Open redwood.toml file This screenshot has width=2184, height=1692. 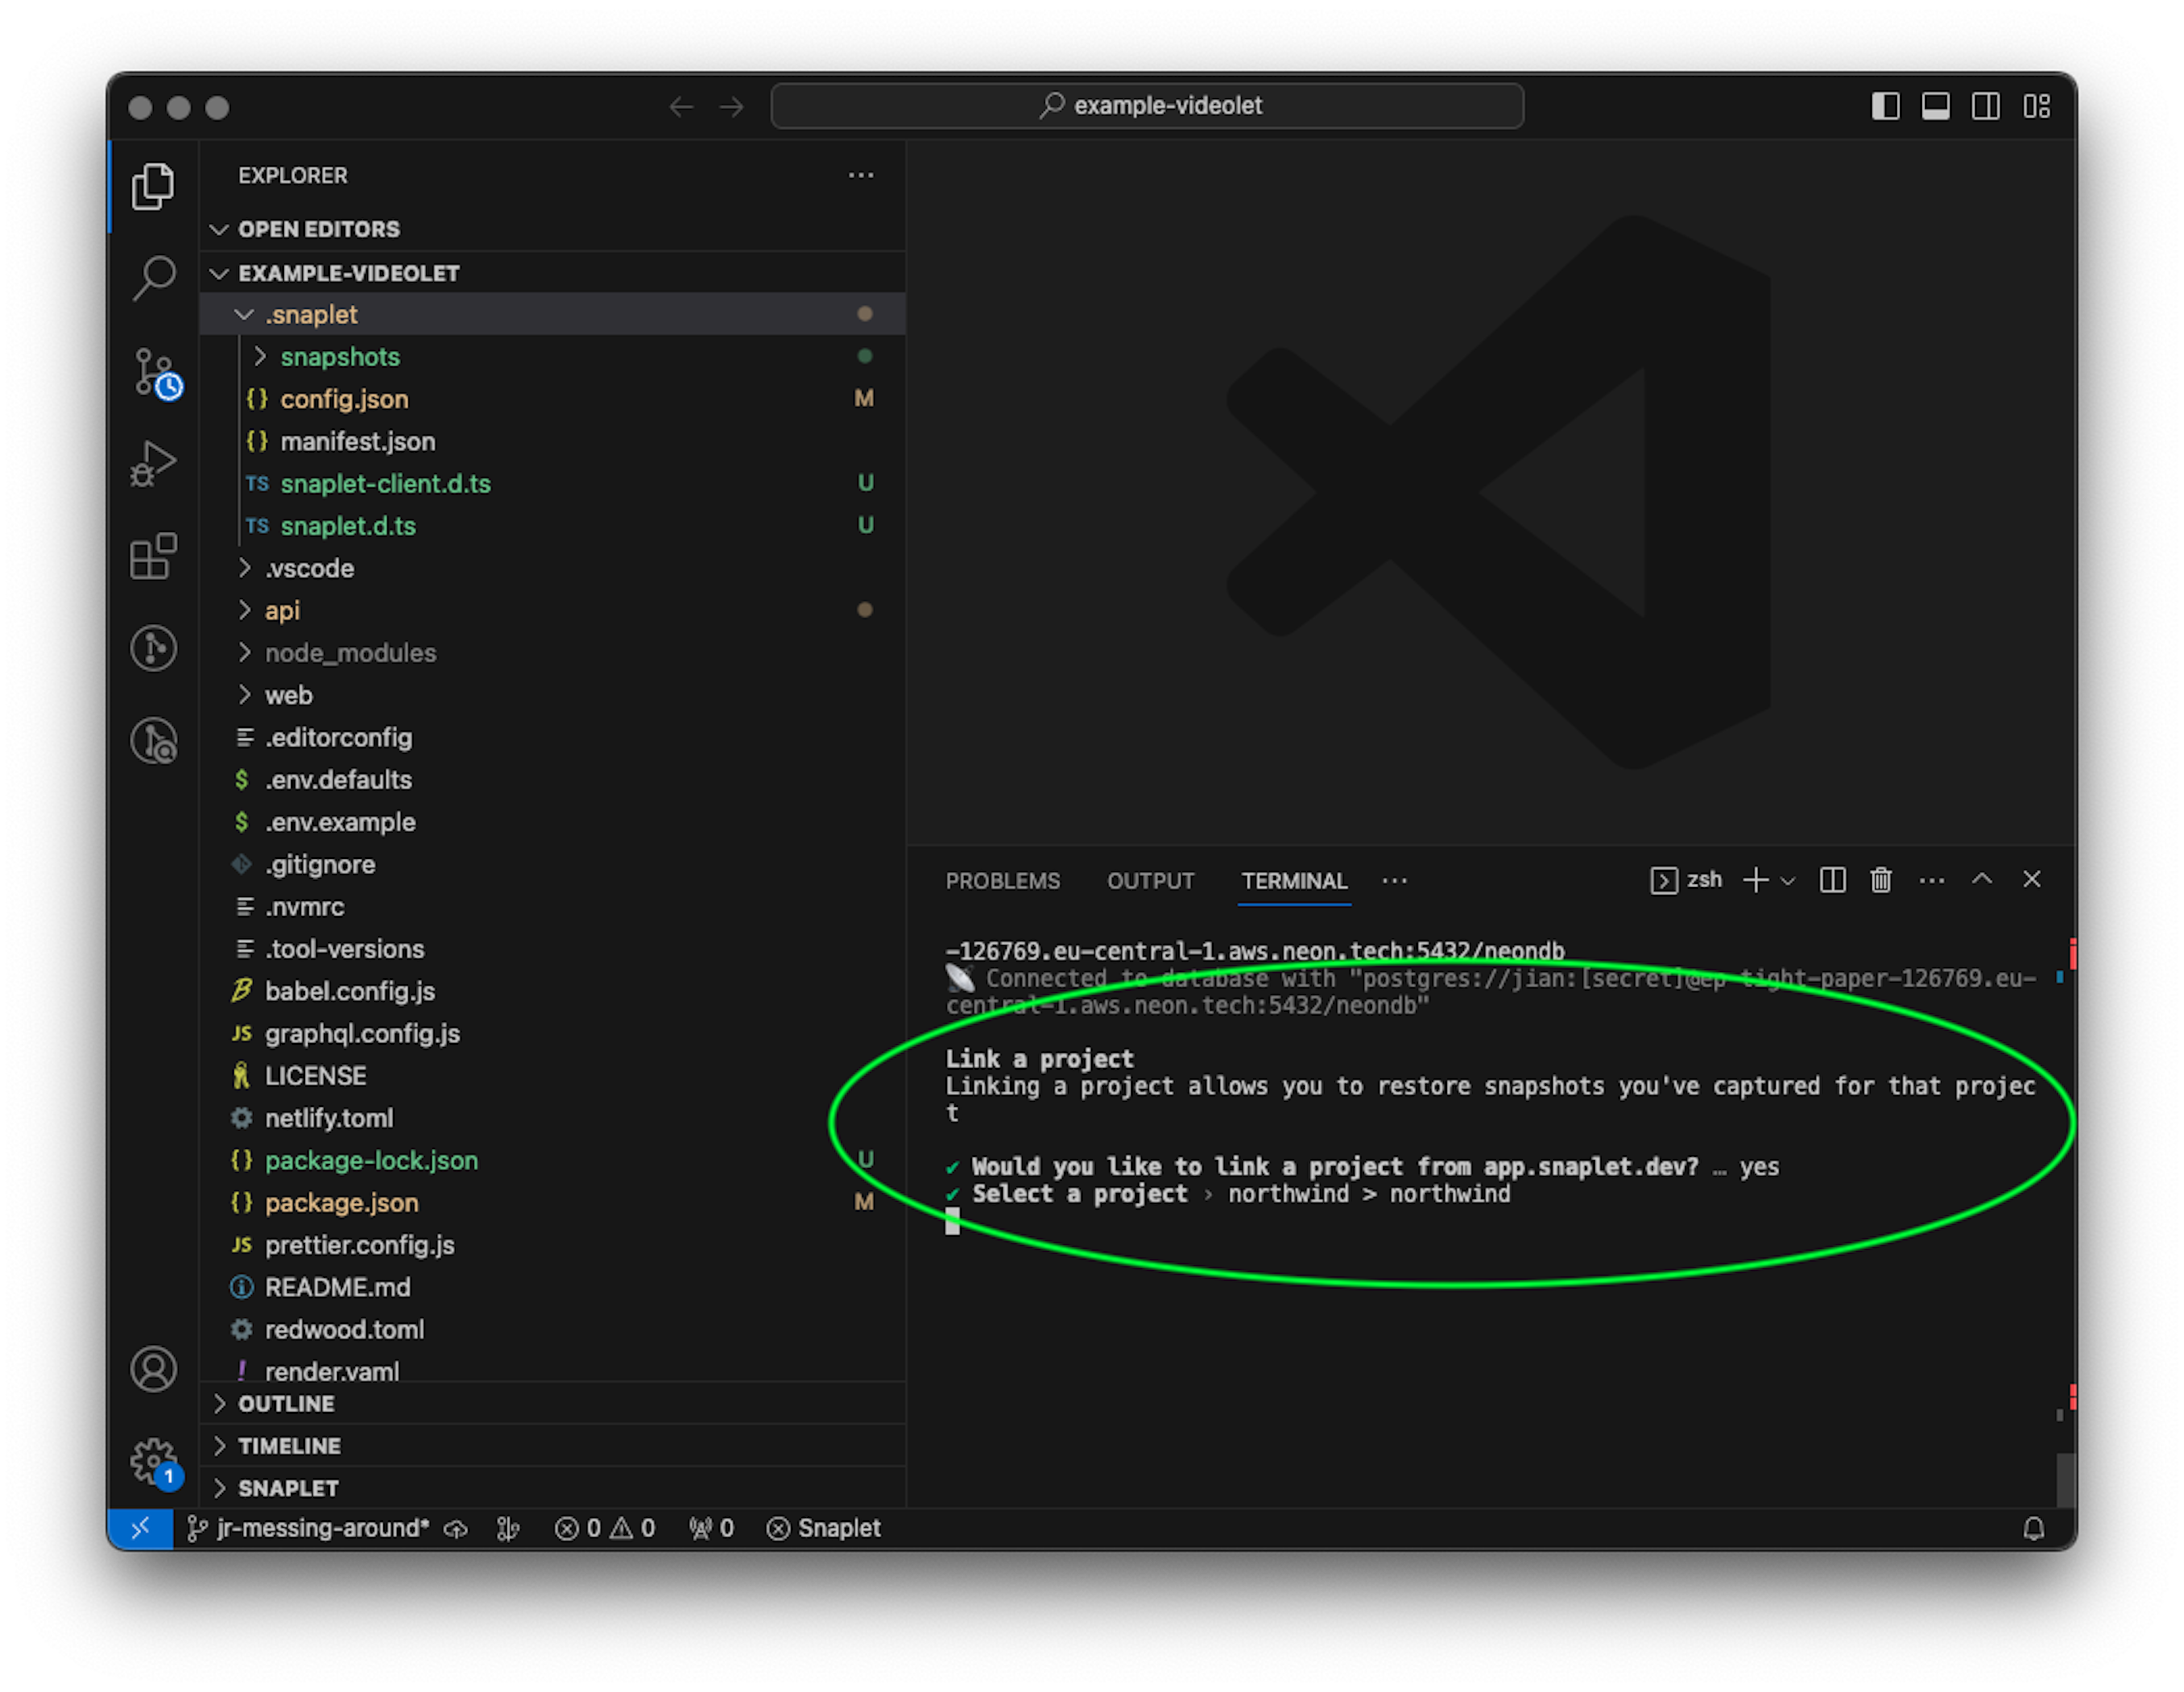click(552, 1329)
